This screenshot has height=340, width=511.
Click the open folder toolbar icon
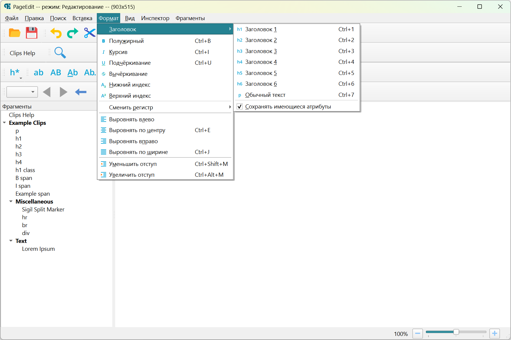coord(15,33)
